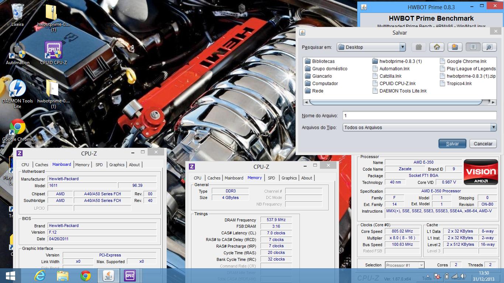Switch to list view in Salvar dialog
The image size is (504, 283).
473,47
